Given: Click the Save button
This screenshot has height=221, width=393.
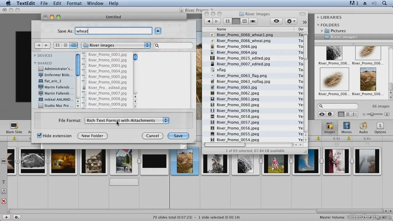Looking at the screenshot, I should point(178,136).
